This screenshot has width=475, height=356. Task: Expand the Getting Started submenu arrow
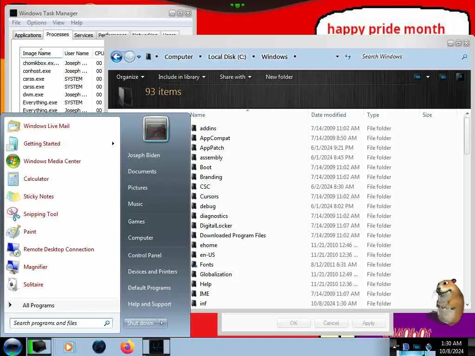pyautogui.click(x=113, y=144)
